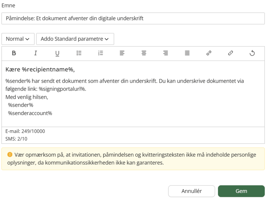Align text to the right
This screenshot has width=268, height=202.
[166, 53]
